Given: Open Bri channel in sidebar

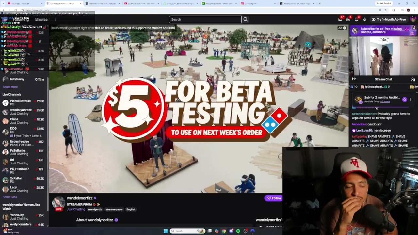Looking at the screenshot, I should [x=24, y=162].
